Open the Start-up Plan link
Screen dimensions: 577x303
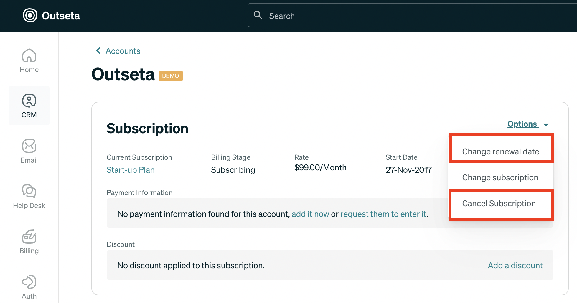pos(131,170)
